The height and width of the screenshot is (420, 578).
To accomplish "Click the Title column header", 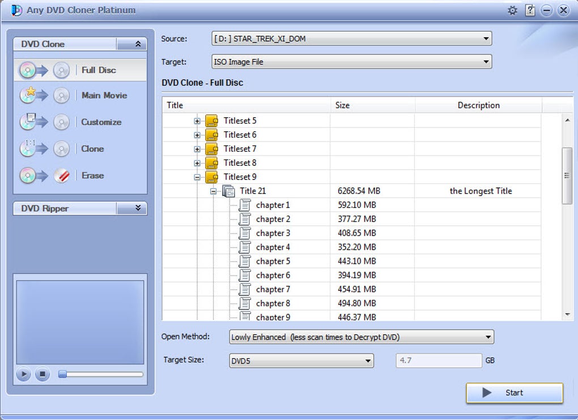I will pyautogui.click(x=246, y=105).
